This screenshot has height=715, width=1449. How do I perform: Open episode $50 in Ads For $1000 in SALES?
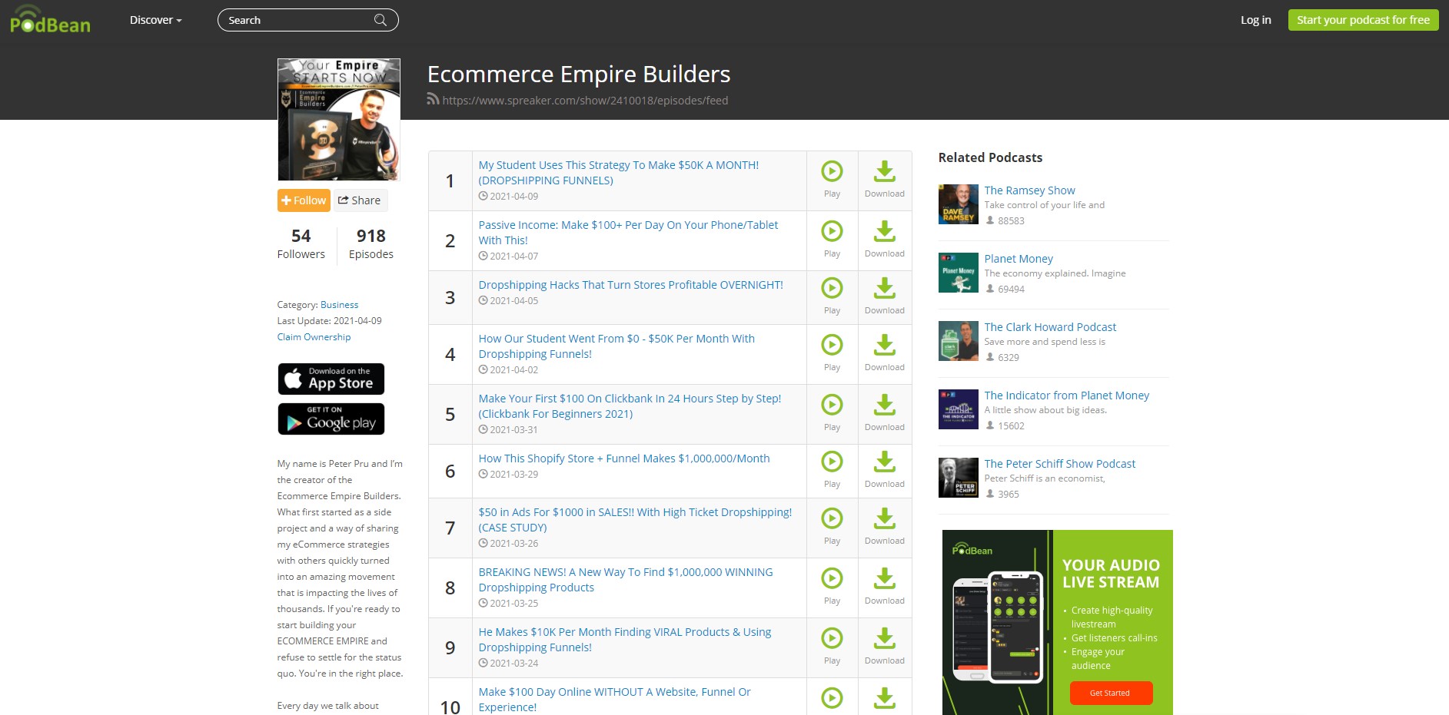click(x=635, y=520)
